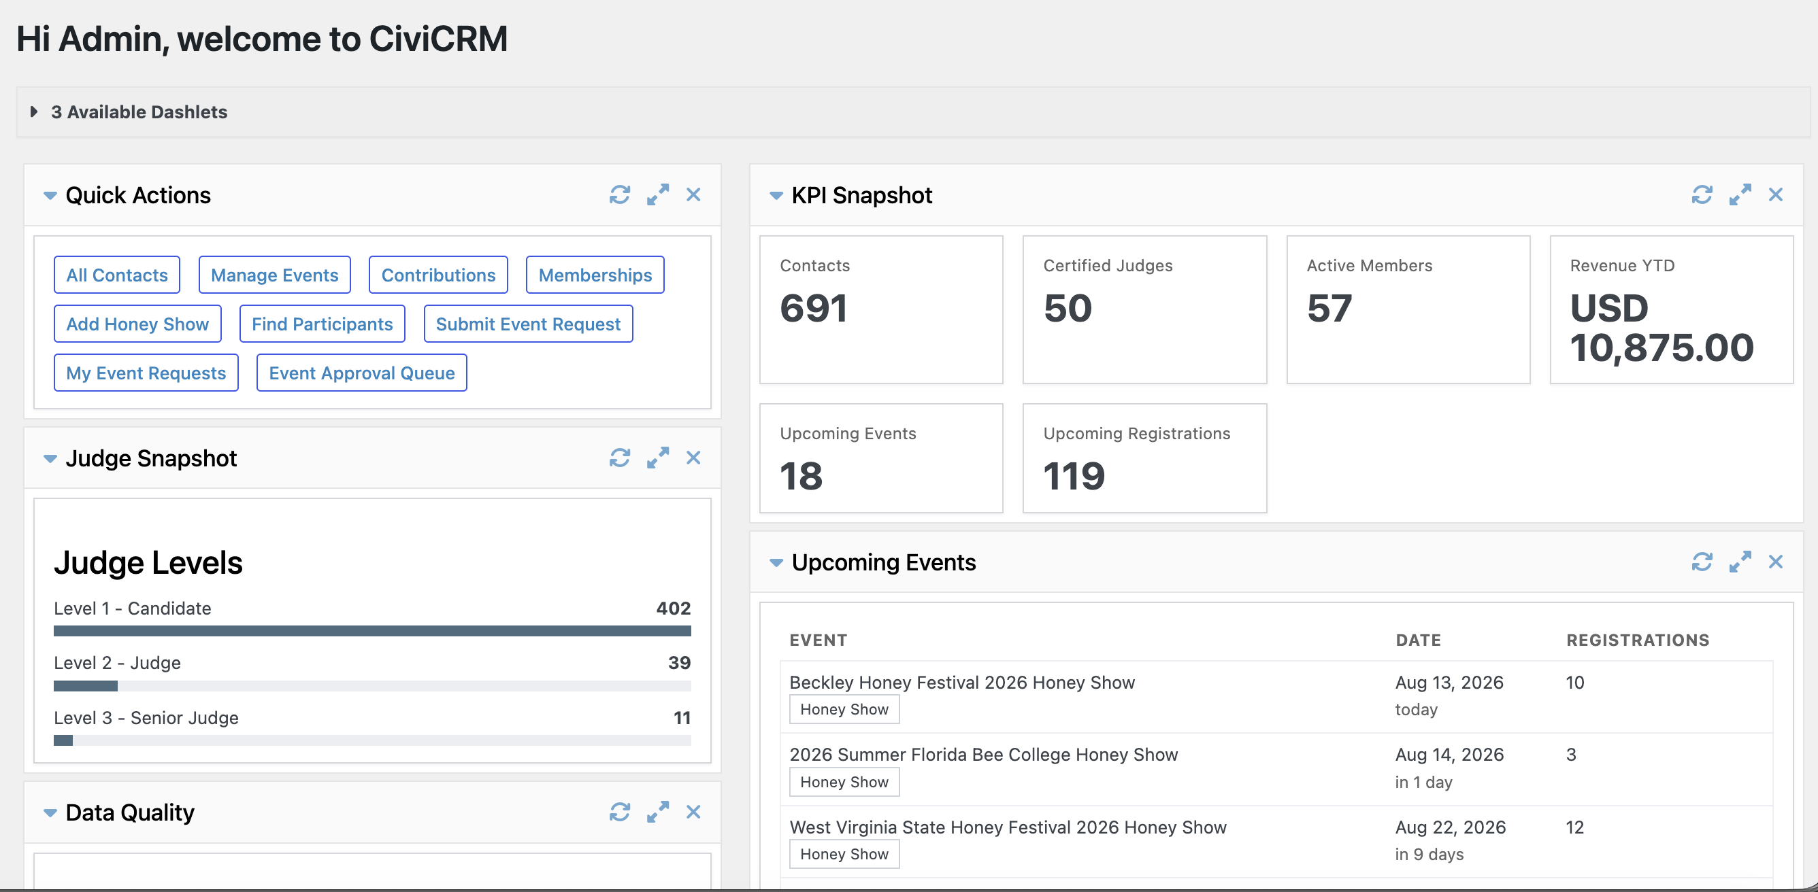Refresh the Upcoming Events dashlet
Screen dimensions: 1818x892
1702,562
